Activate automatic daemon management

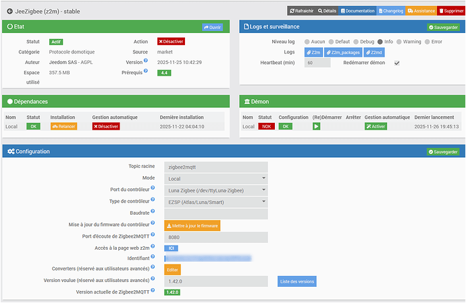[376, 126]
